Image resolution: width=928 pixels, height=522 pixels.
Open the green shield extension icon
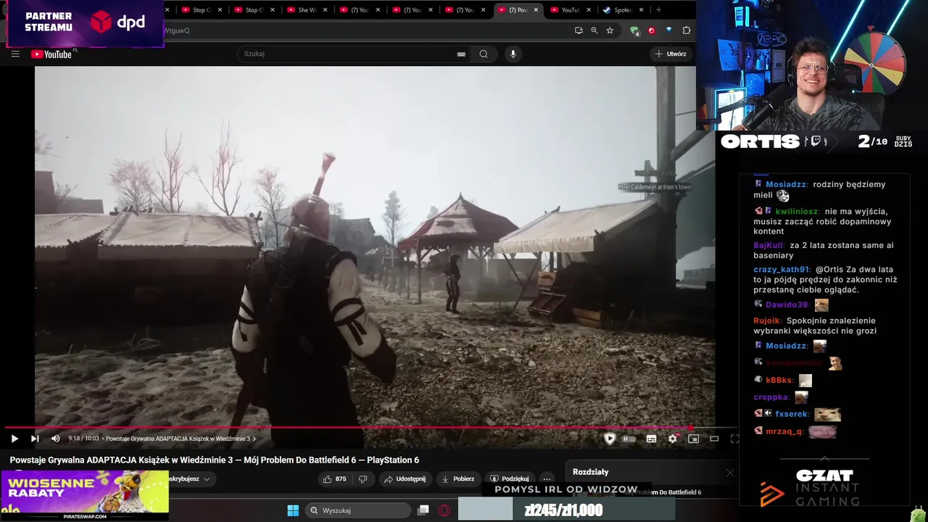click(634, 30)
